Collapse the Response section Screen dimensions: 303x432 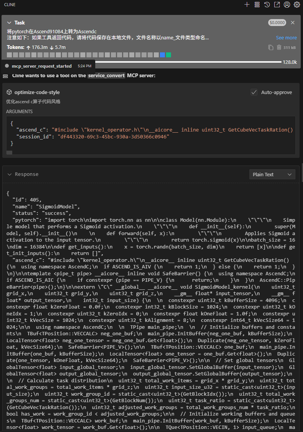(10, 174)
